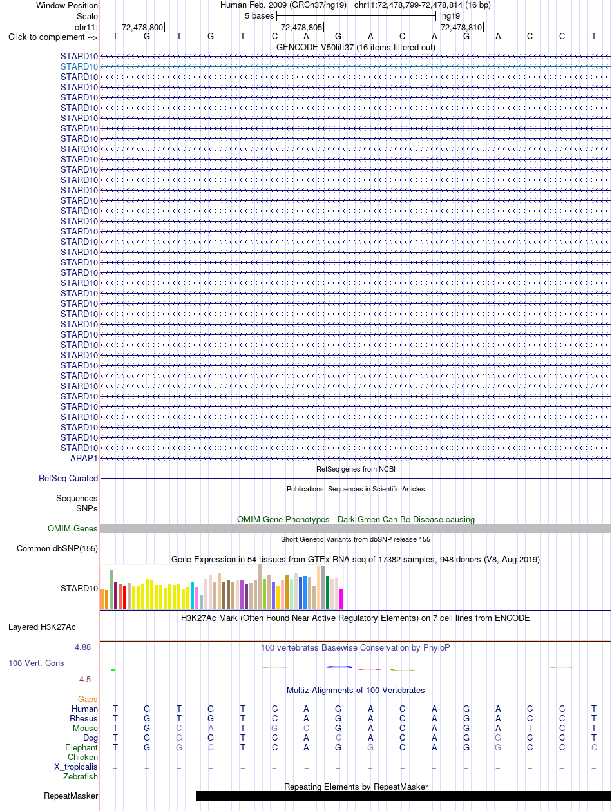612x811 pixels.
Task: Select the Dog alignment row label
Action: tap(90, 738)
